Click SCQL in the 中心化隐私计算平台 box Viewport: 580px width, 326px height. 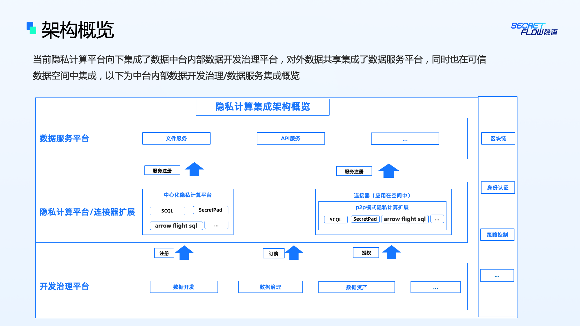(167, 211)
